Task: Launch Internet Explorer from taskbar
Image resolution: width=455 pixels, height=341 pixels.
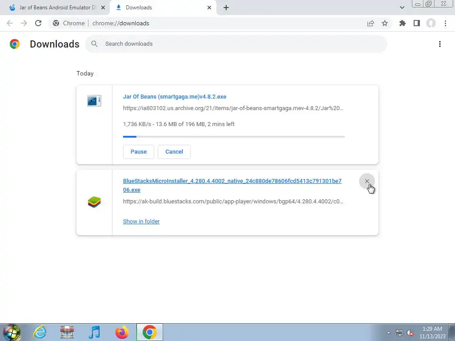Action: [x=40, y=332]
